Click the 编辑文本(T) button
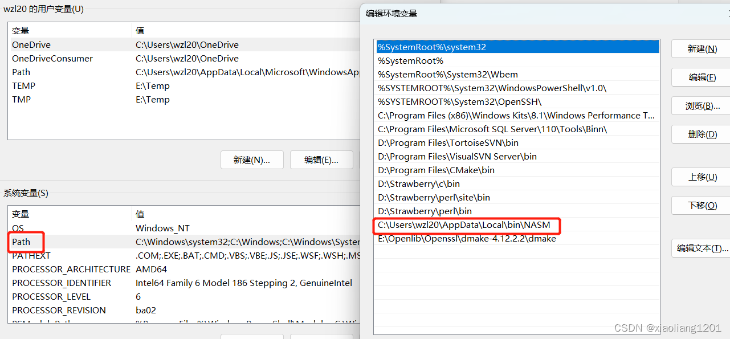This screenshot has height=339, width=730. (x=700, y=248)
